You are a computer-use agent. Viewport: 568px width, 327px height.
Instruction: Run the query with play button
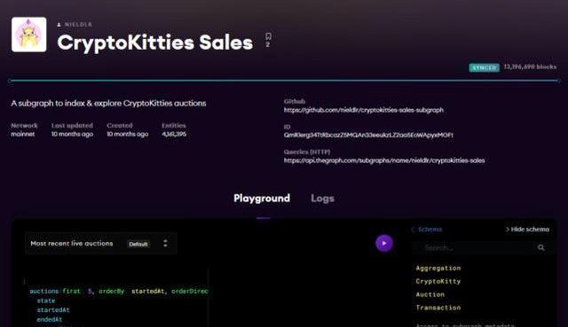(x=384, y=243)
